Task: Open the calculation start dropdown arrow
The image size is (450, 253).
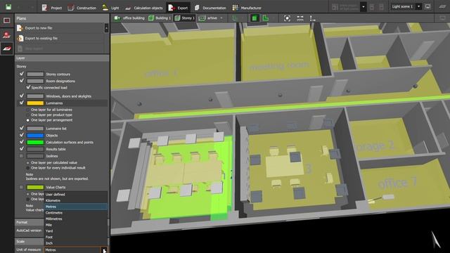Action: [x=364, y=7]
